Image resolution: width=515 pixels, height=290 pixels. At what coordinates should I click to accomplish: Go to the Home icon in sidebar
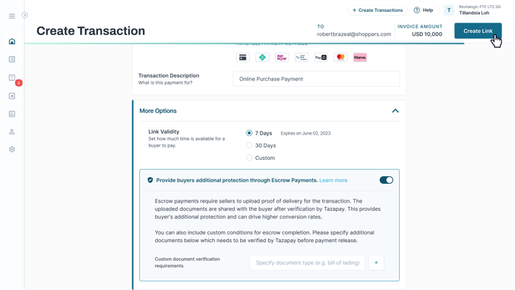tap(12, 41)
